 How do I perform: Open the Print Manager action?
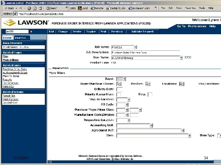point(11,99)
